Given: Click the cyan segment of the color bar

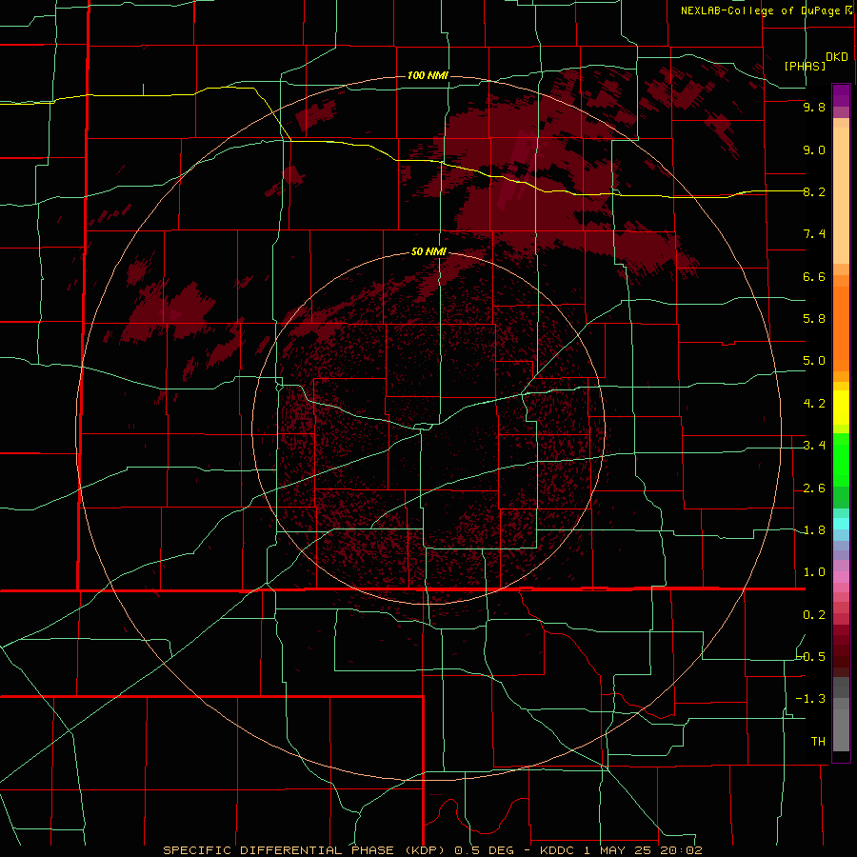Looking at the screenshot, I should tap(841, 524).
